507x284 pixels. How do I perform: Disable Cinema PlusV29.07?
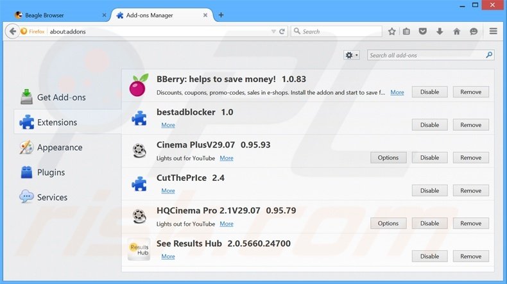[x=429, y=157]
